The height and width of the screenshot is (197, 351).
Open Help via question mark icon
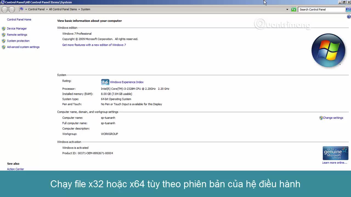click(x=349, y=17)
